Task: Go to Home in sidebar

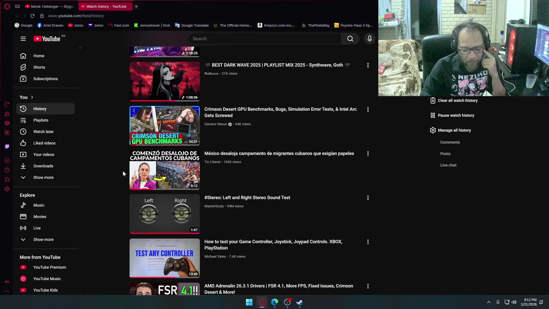Action: point(45,56)
